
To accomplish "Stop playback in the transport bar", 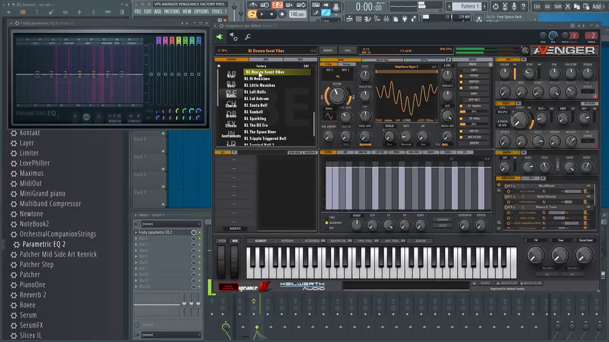I will pyautogui.click(x=272, y=14).
